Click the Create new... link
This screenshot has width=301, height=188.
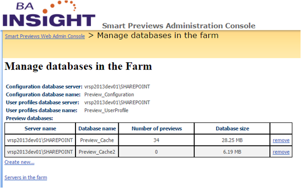click(19, 162)
